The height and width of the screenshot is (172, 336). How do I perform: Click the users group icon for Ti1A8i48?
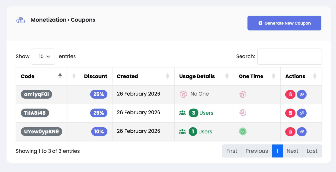(x=182, y=113)
